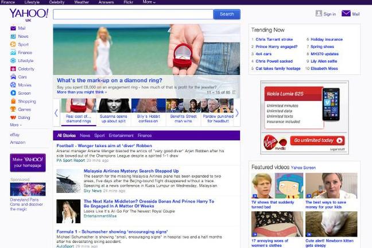Click trending topic Cat takes family hostage

pos(278,68)
